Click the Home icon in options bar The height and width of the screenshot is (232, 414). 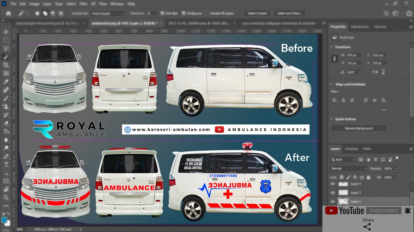pyautogui.click(x=8, y=14)
